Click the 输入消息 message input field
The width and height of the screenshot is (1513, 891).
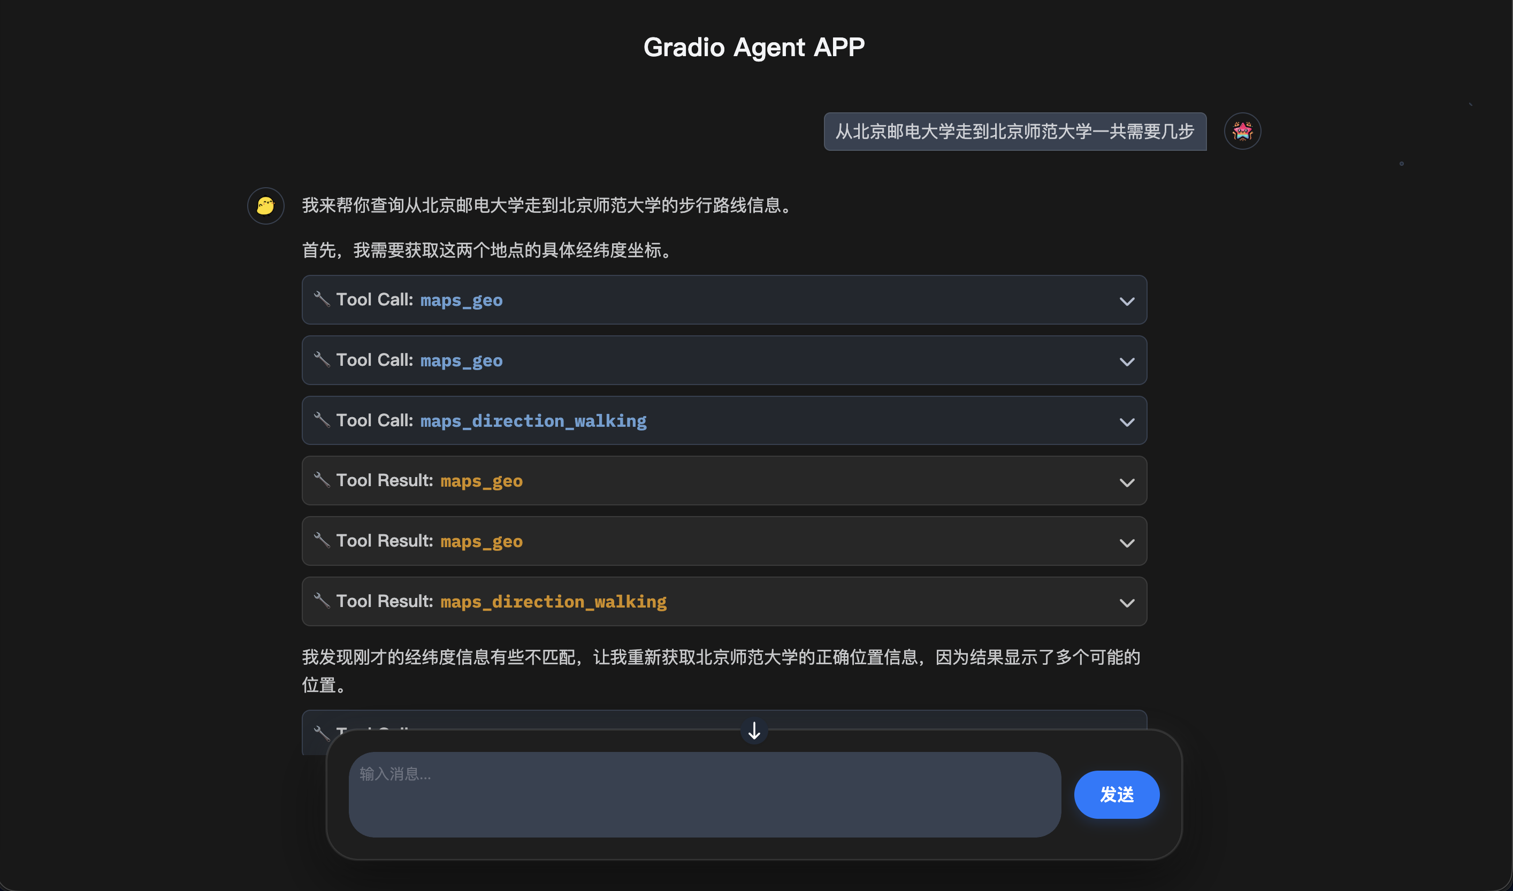(704, 794)
